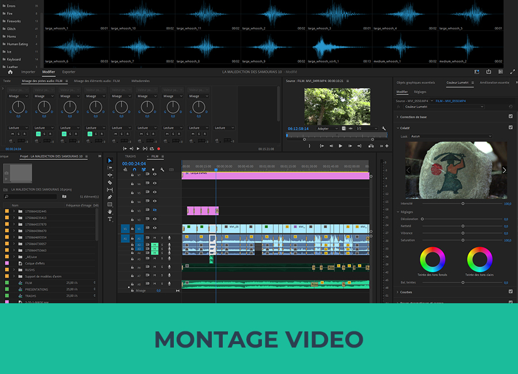Open timeline settings wrench icon
The image size is (518, 374).
tap(162, 170)
